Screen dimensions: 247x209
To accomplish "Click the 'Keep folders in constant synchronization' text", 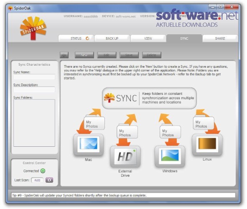I will coord(168,98).
